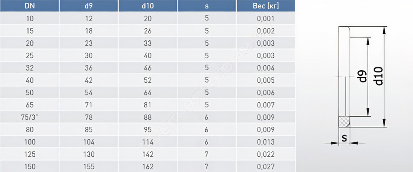Select the d10 column header
413x172 pixels.
(x=148, y=6)
